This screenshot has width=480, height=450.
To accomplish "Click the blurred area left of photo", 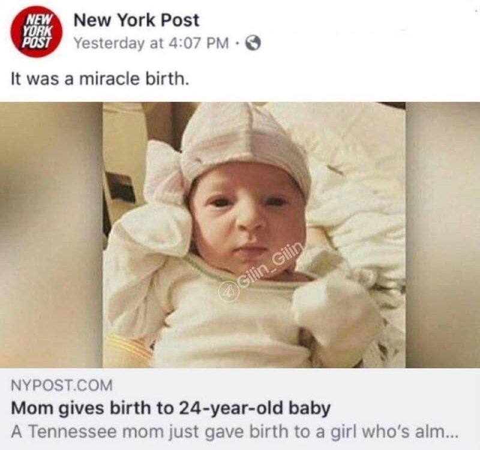I will (51, 235).
